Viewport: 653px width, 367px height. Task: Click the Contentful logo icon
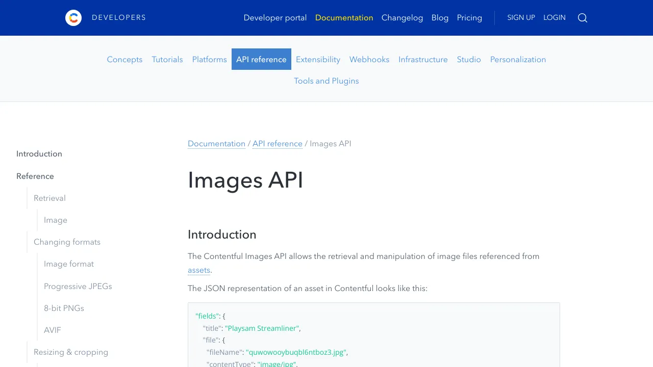pyautogui.click(x=73, y=18)
